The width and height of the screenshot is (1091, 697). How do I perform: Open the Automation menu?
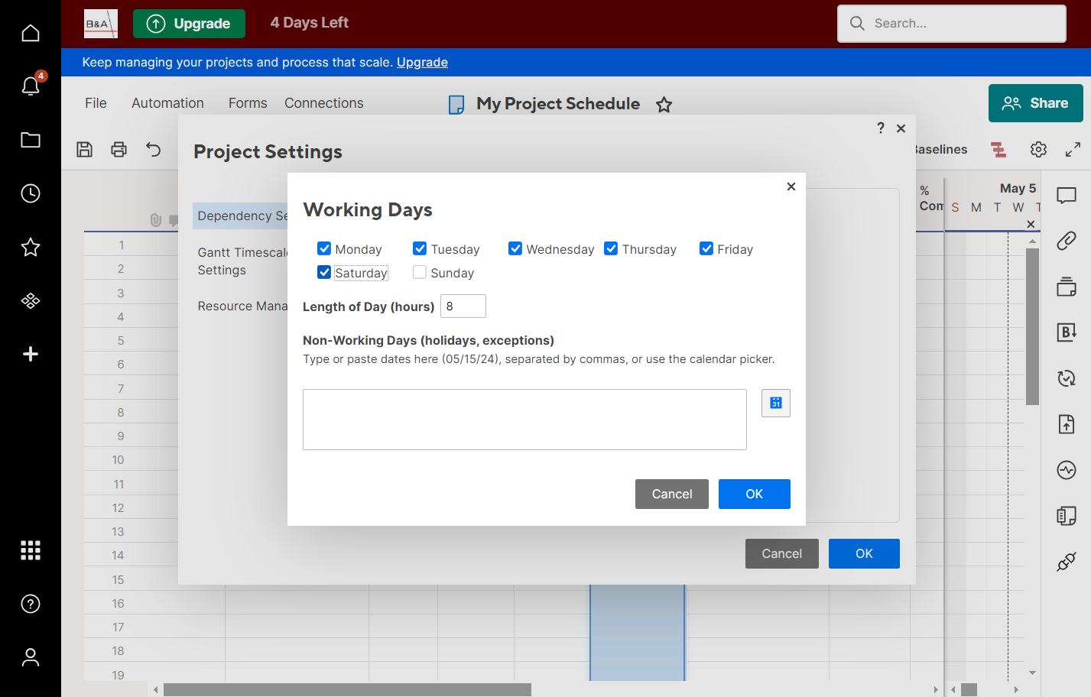(x=167, y=103)
